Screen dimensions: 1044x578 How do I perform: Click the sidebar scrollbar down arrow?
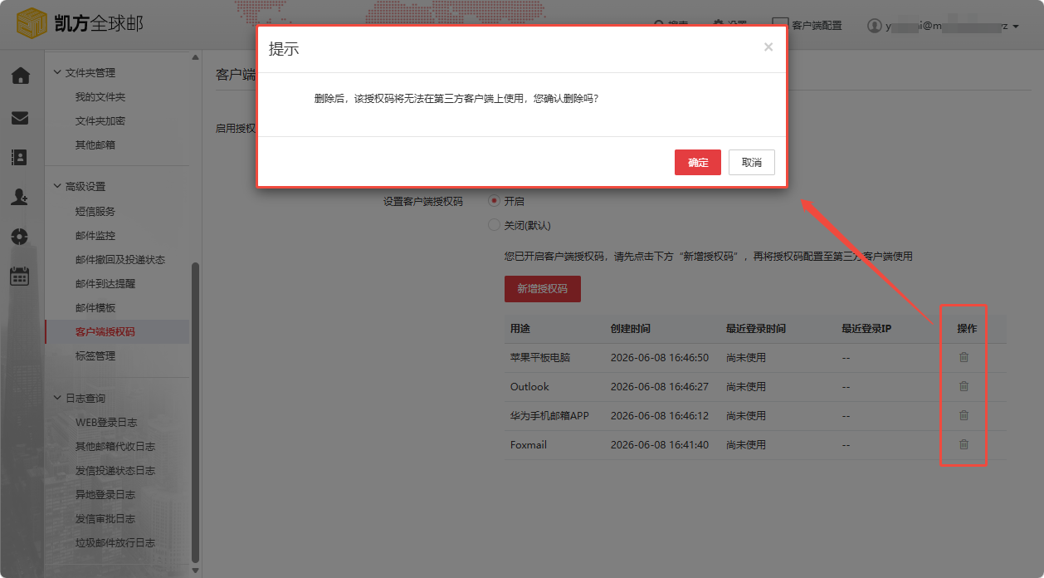tap(196, 571)
